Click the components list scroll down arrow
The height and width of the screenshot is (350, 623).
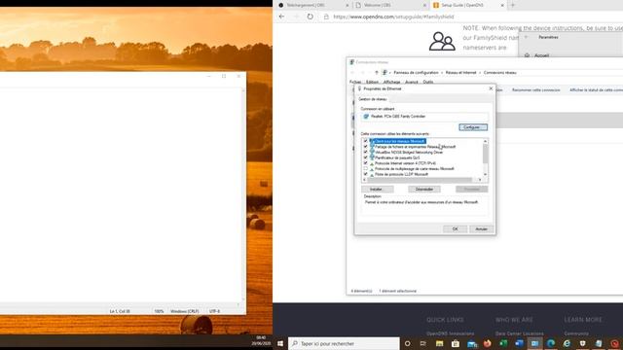485,175
